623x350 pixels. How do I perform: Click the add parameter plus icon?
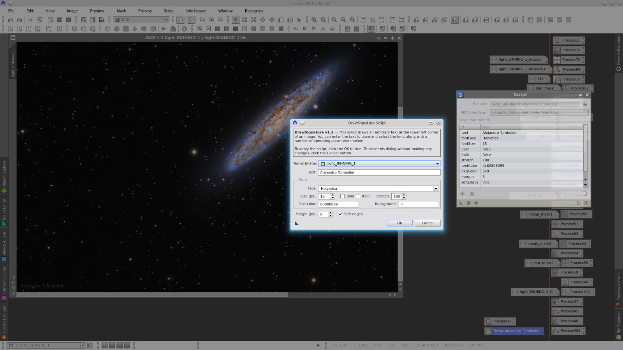pos(462,194)
